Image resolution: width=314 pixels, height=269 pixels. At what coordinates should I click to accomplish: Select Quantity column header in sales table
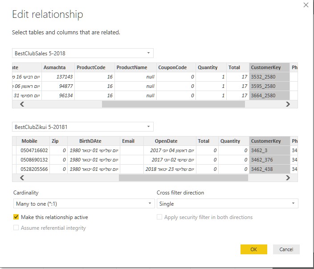211,67
